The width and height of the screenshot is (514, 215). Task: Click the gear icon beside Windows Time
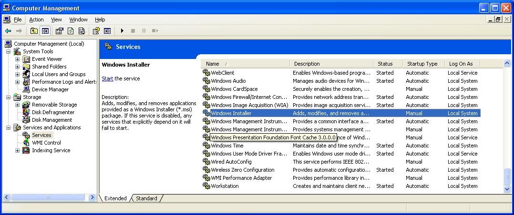[x=206, y=145]
